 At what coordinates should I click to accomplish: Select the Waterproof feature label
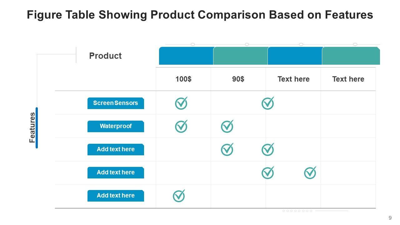pyautogui.click(x=116, y=126)
